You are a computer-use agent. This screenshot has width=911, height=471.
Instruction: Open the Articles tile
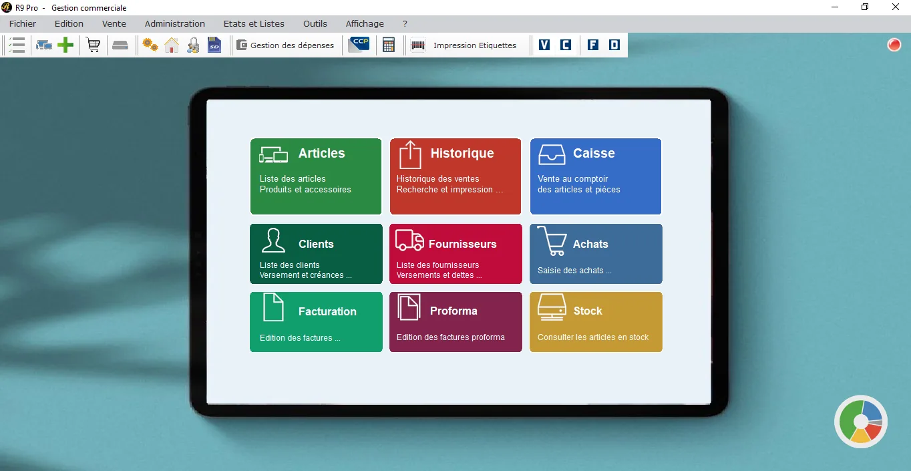point(316,176)
